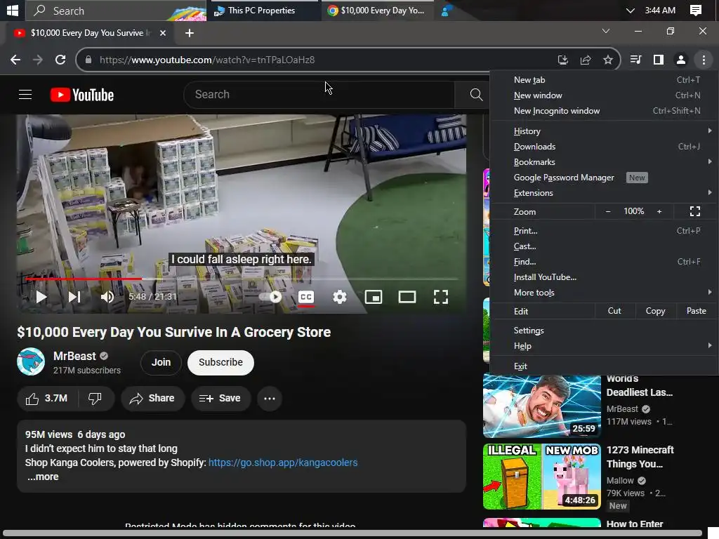Click the YouTube search magnifier button
Viewport: 719px width, 539px height.
click(477, 95)
